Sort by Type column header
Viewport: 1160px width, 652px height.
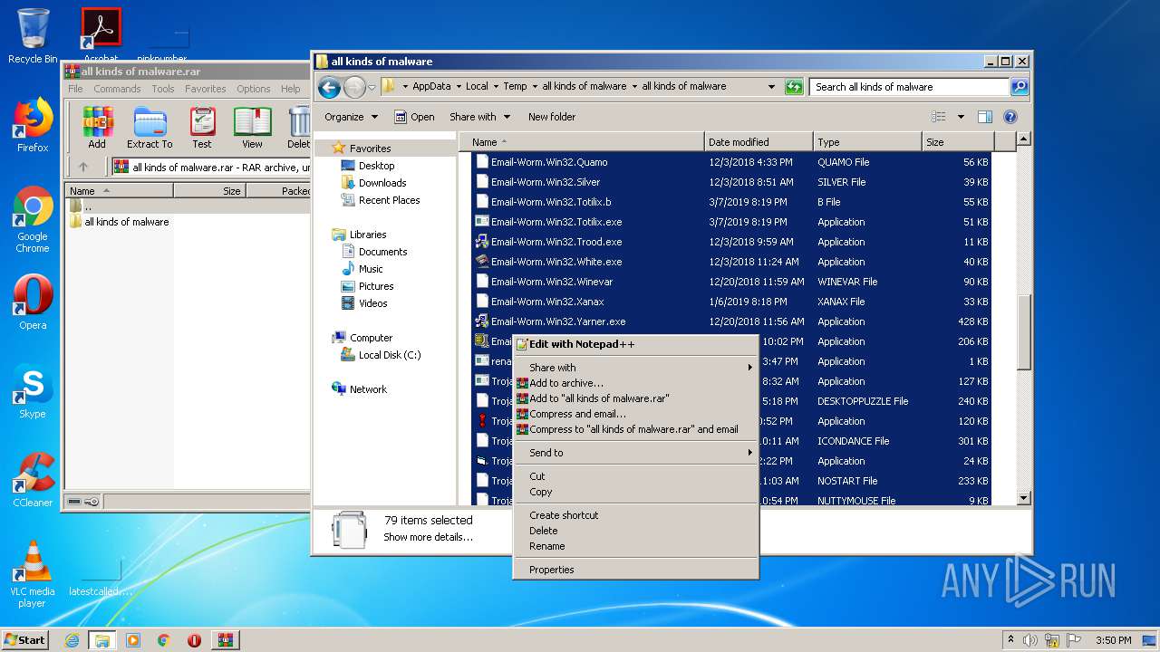[867, 142]
